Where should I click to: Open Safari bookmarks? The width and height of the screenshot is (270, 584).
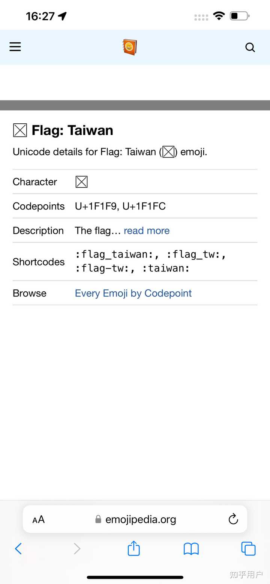[191, 549]
